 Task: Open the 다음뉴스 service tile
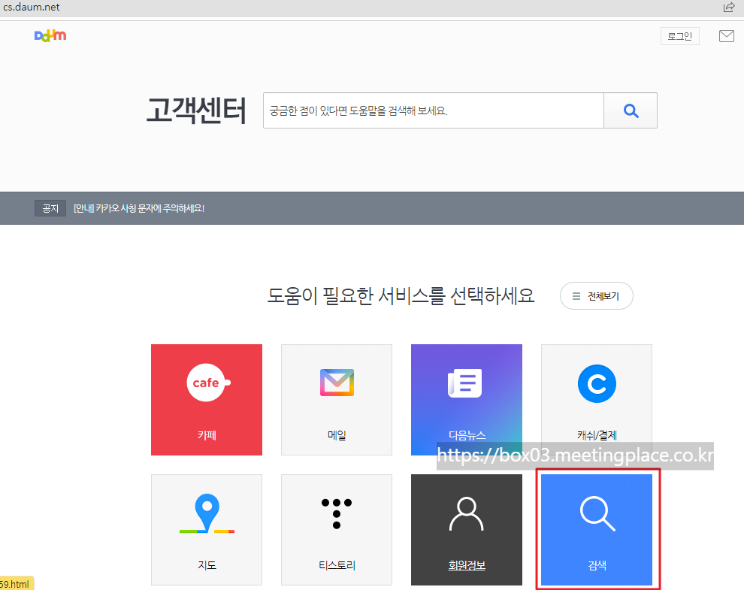[467, 400]
